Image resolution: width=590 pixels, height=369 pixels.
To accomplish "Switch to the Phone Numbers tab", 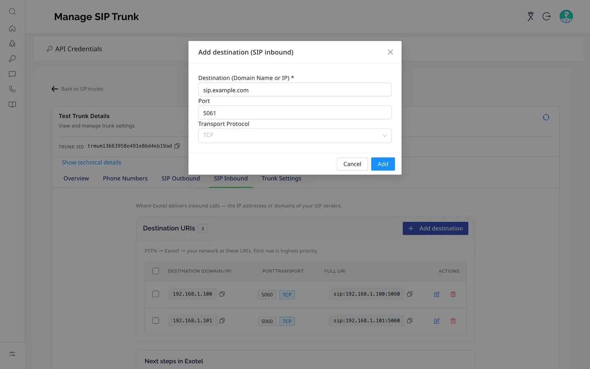I will tap(125, 178).
